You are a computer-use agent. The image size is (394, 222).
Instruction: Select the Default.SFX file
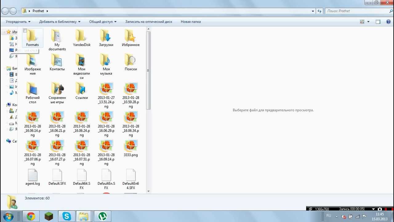click(x=57, y=177)
